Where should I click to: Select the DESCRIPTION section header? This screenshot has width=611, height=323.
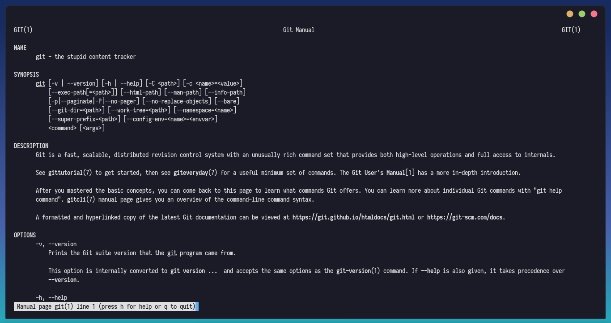pyautogui.click(x=31, y=145)
